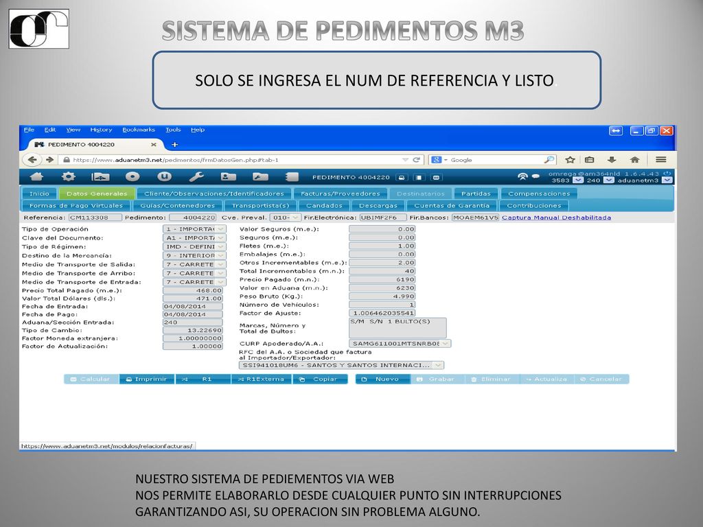Open the URL history dropdown arrow
703x527 pixels.
click(405, 159)
